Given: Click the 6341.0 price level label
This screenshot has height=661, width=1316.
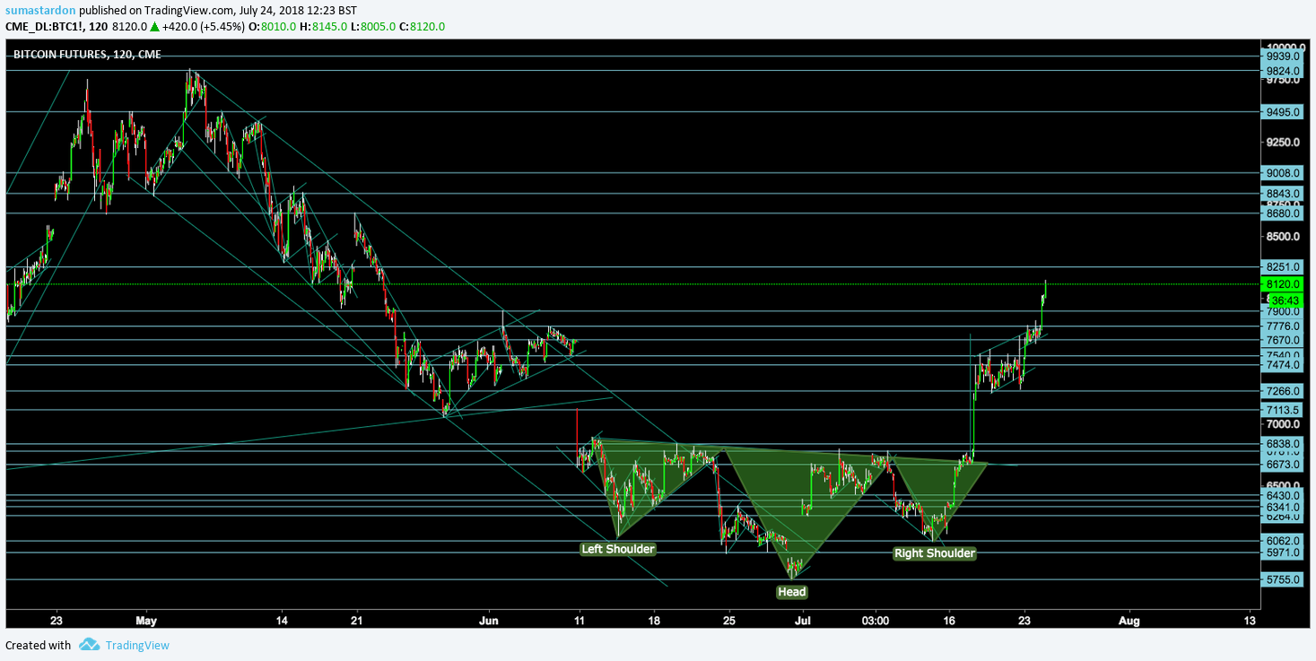Looking at the screenshot, I should click(1283, 506).
